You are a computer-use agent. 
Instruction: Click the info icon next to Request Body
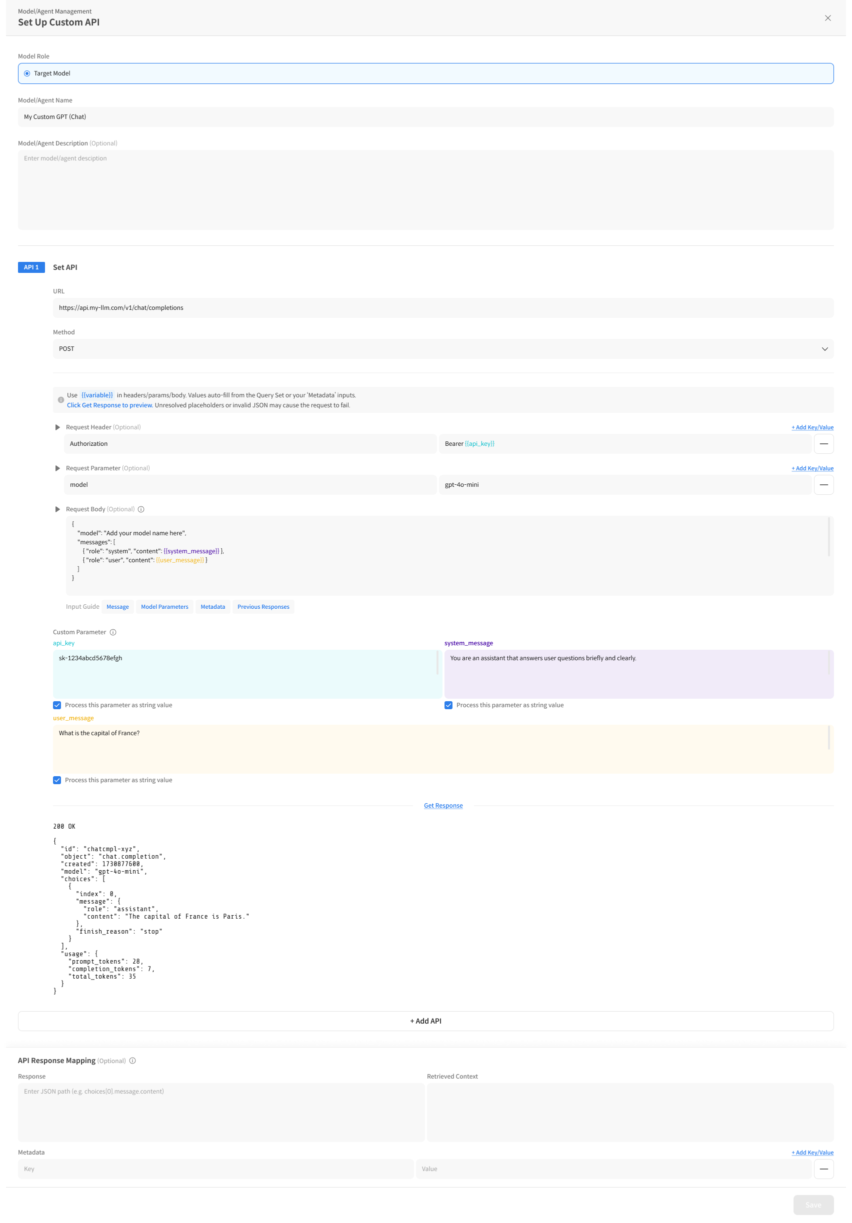click(x=141, y=509)
